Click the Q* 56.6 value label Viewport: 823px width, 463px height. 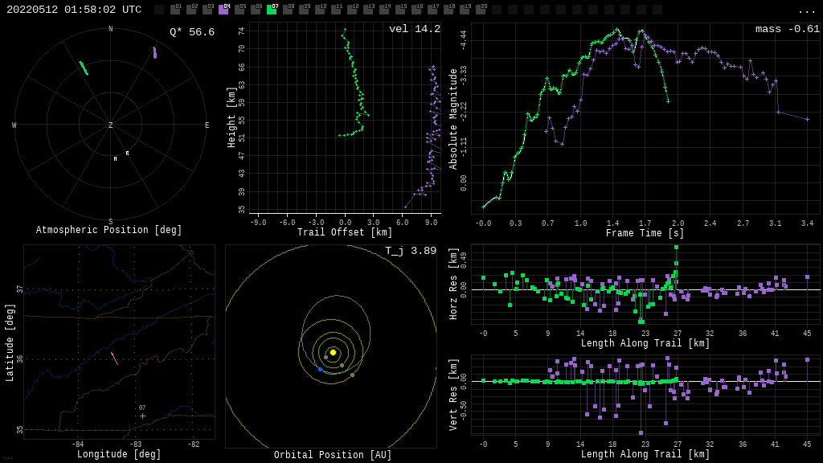tap(191, 32)
